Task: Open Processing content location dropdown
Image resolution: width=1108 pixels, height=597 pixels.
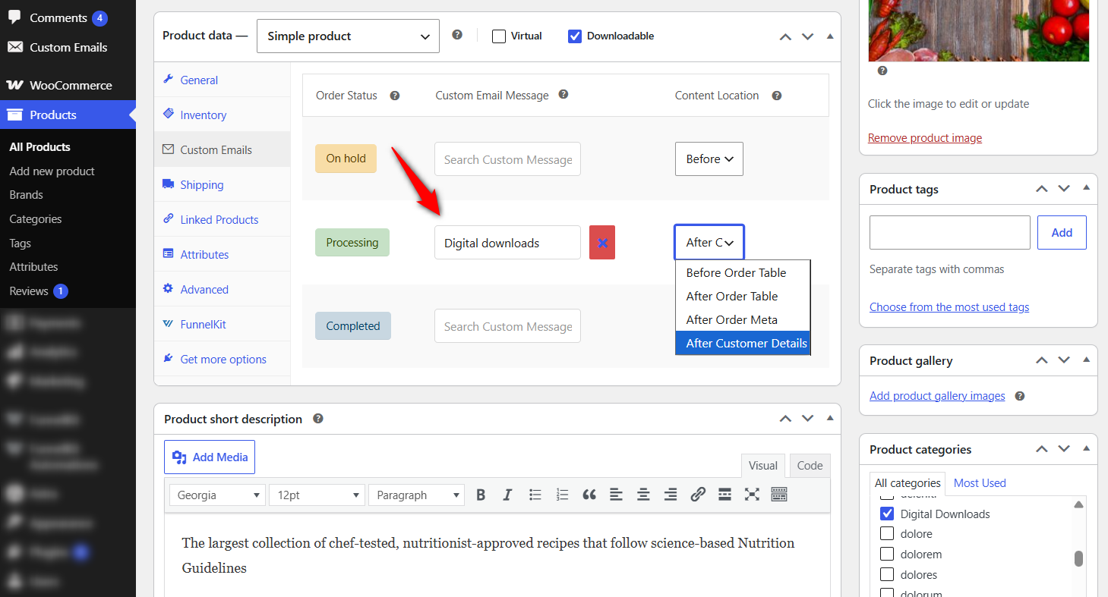Action: click(709, 243)
